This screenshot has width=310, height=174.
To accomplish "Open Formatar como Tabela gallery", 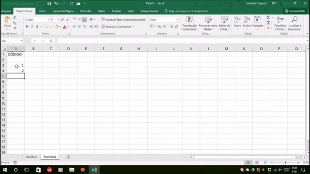I will [x=208, y=24].
